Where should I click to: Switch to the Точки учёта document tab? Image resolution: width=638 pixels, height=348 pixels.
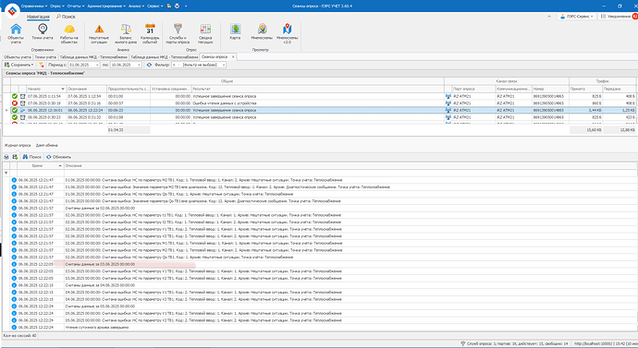pyautogui.click(x=45, y=57)
